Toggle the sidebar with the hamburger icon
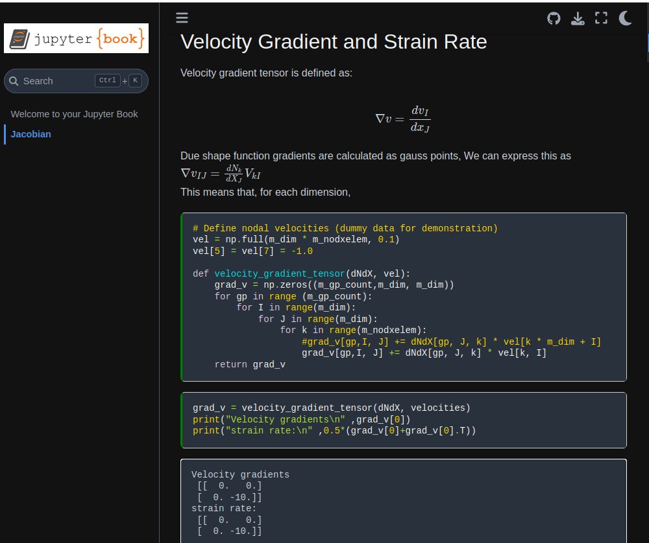The height and width of the screenshot is (543, 649). click(182, 17)
